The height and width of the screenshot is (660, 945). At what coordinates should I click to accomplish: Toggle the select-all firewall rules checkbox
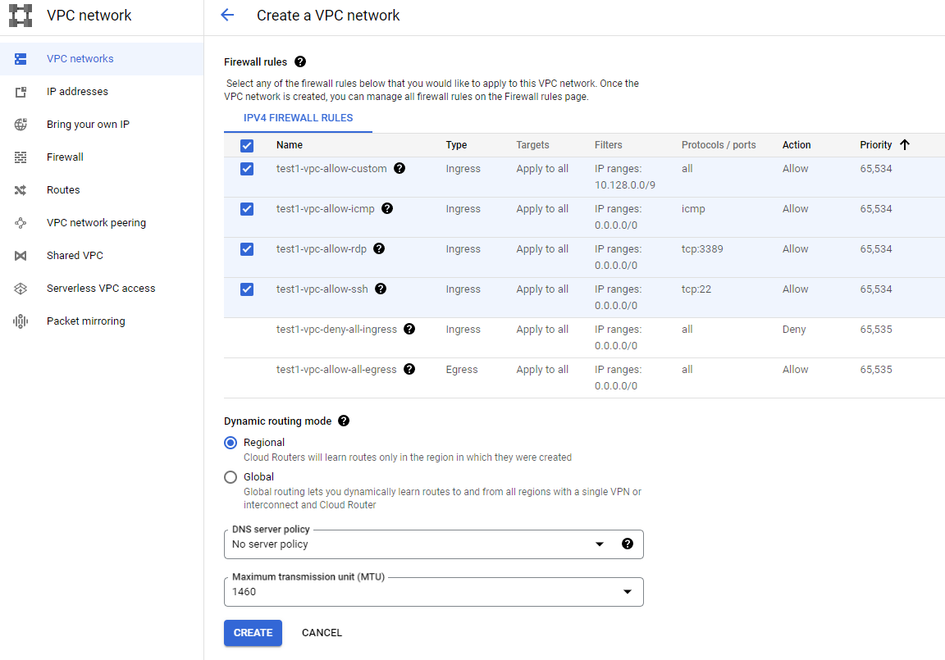point(247,146)
